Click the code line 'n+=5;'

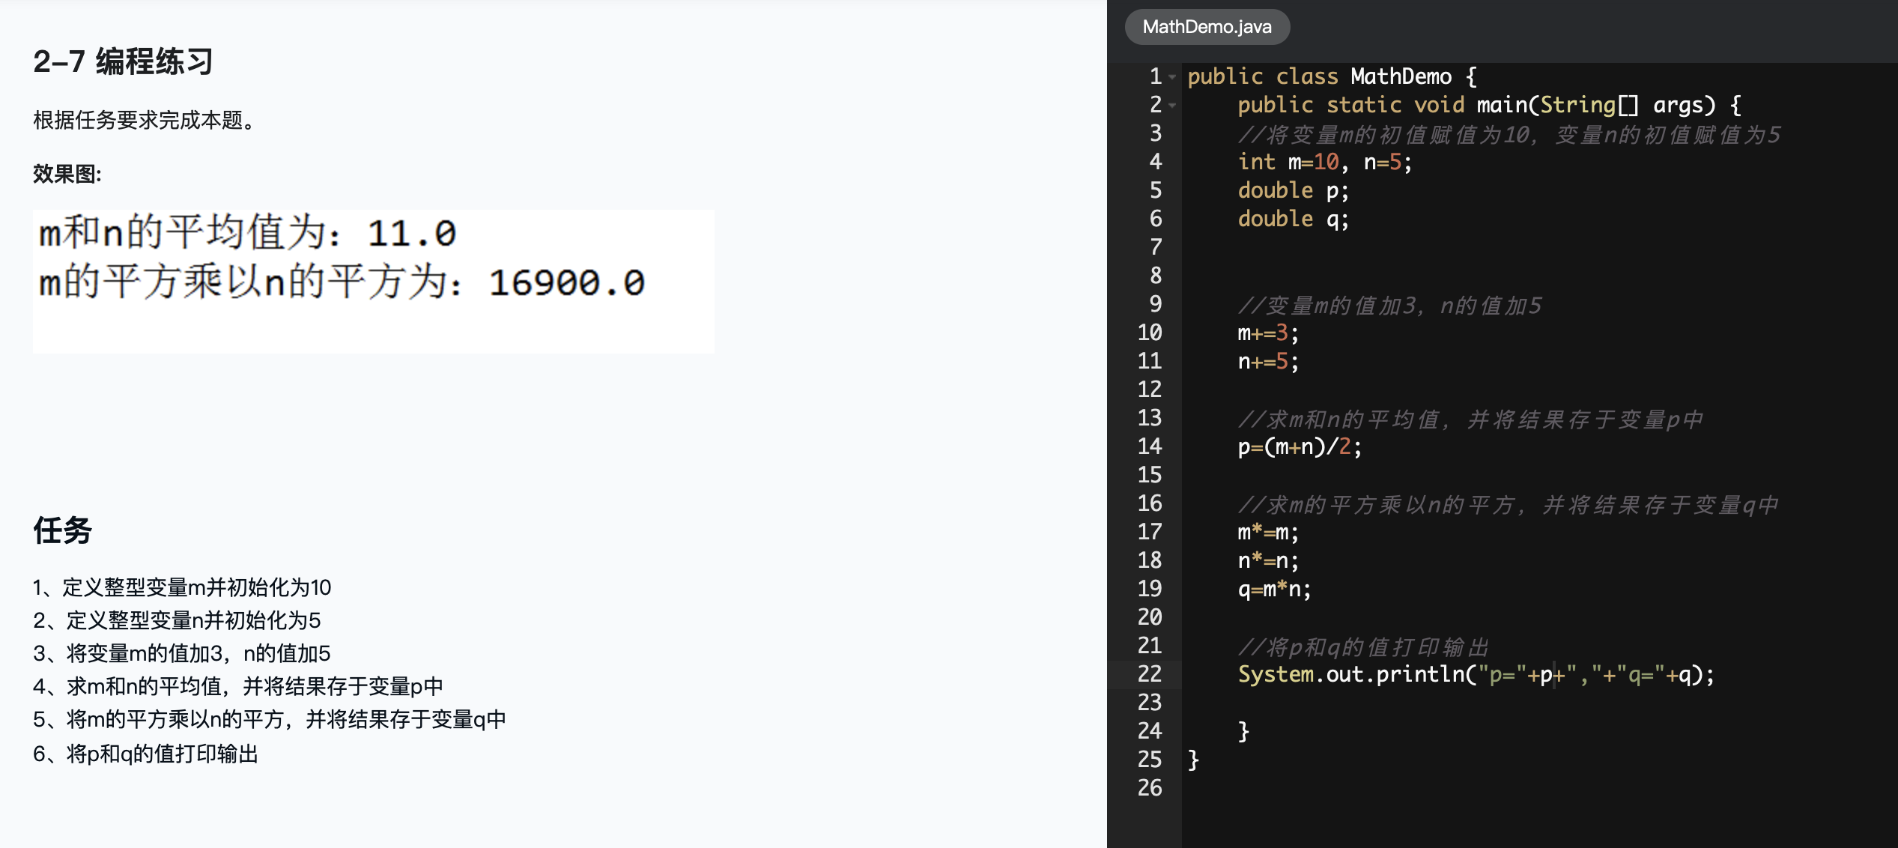pyautogui.click(x=1268, y=361)
